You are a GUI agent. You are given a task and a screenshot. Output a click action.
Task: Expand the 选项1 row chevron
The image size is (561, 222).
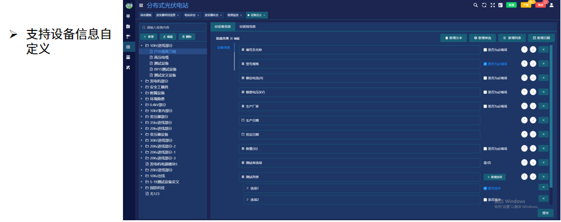tap(248, 188)
